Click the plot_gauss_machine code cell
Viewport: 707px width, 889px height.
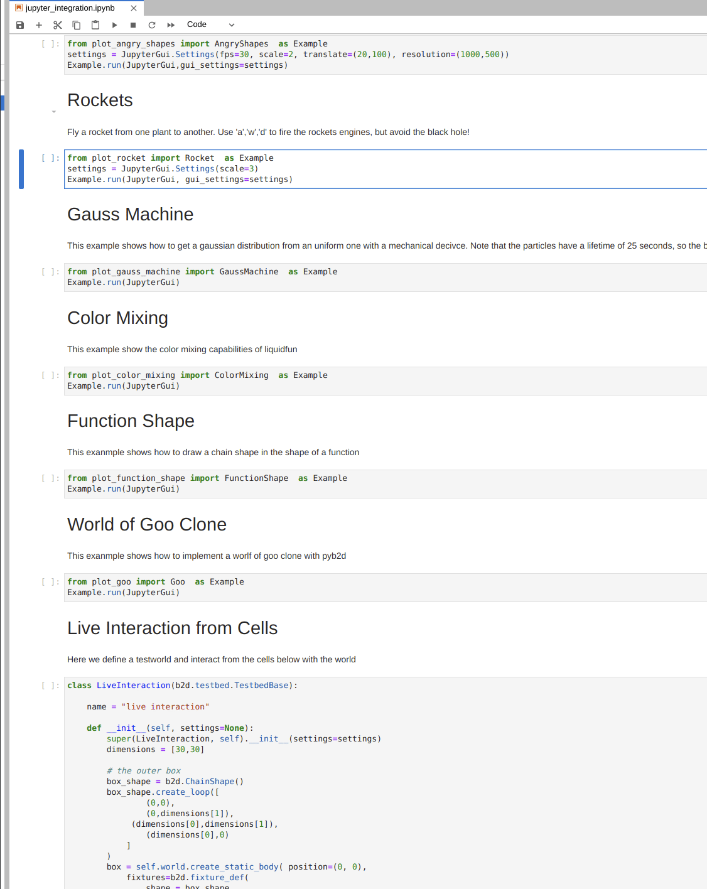386,277
